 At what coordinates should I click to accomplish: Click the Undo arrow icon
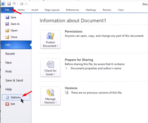(x=14, y=4)
